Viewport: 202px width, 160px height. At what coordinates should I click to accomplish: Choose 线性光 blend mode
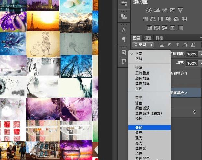point(149,148)
